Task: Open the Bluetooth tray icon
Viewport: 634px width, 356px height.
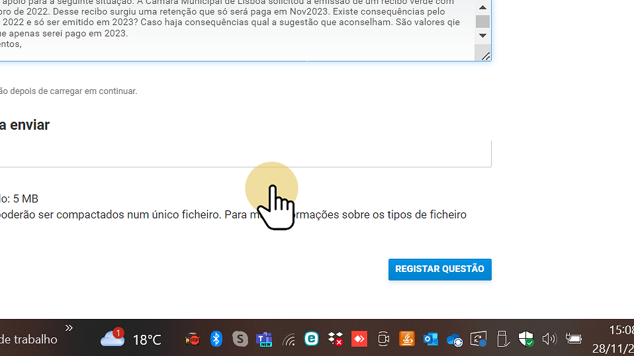Action: (216, 339)
